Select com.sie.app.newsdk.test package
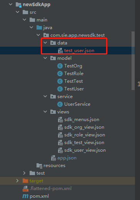Viewport: 140px width, 200px height. click(77, 35)
